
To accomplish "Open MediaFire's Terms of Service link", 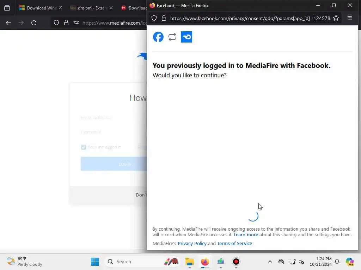I will pos(234,243).
